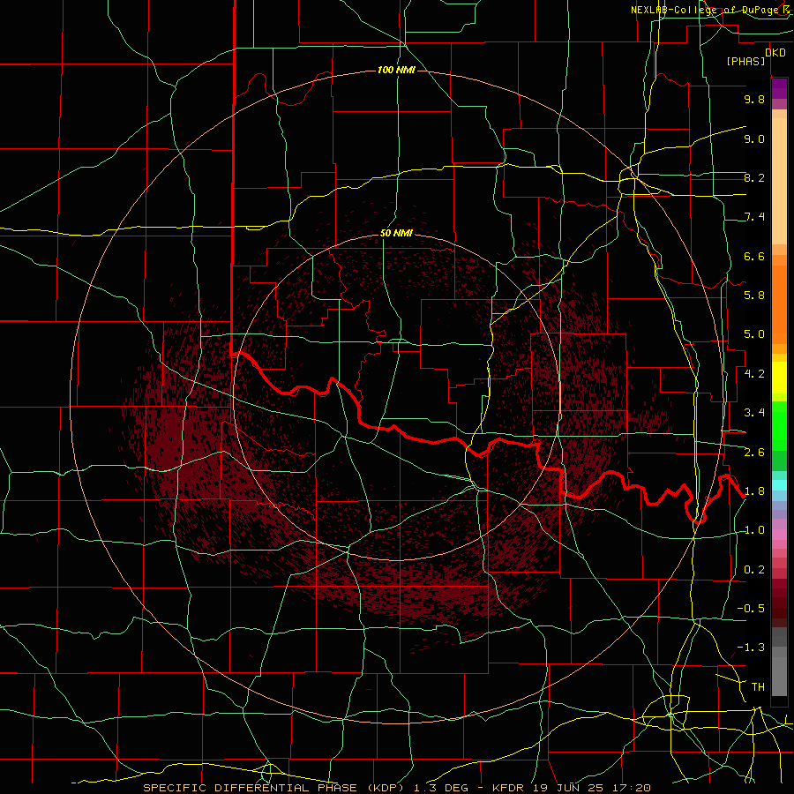Select the yellow swatch of the color bar

779,378
